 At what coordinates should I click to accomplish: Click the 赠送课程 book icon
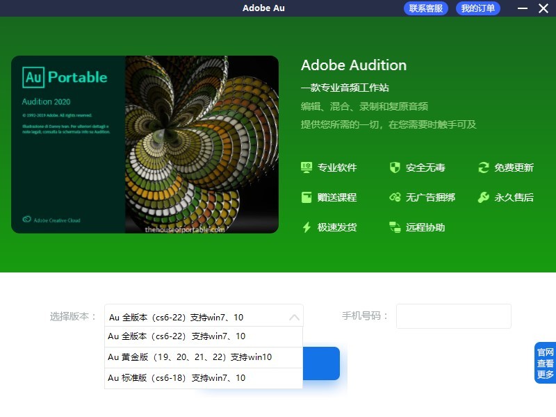(306, 197)
